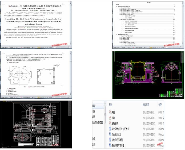Click the page count in the table-of-contents Word status bar
185x150 pixels.
117,48
